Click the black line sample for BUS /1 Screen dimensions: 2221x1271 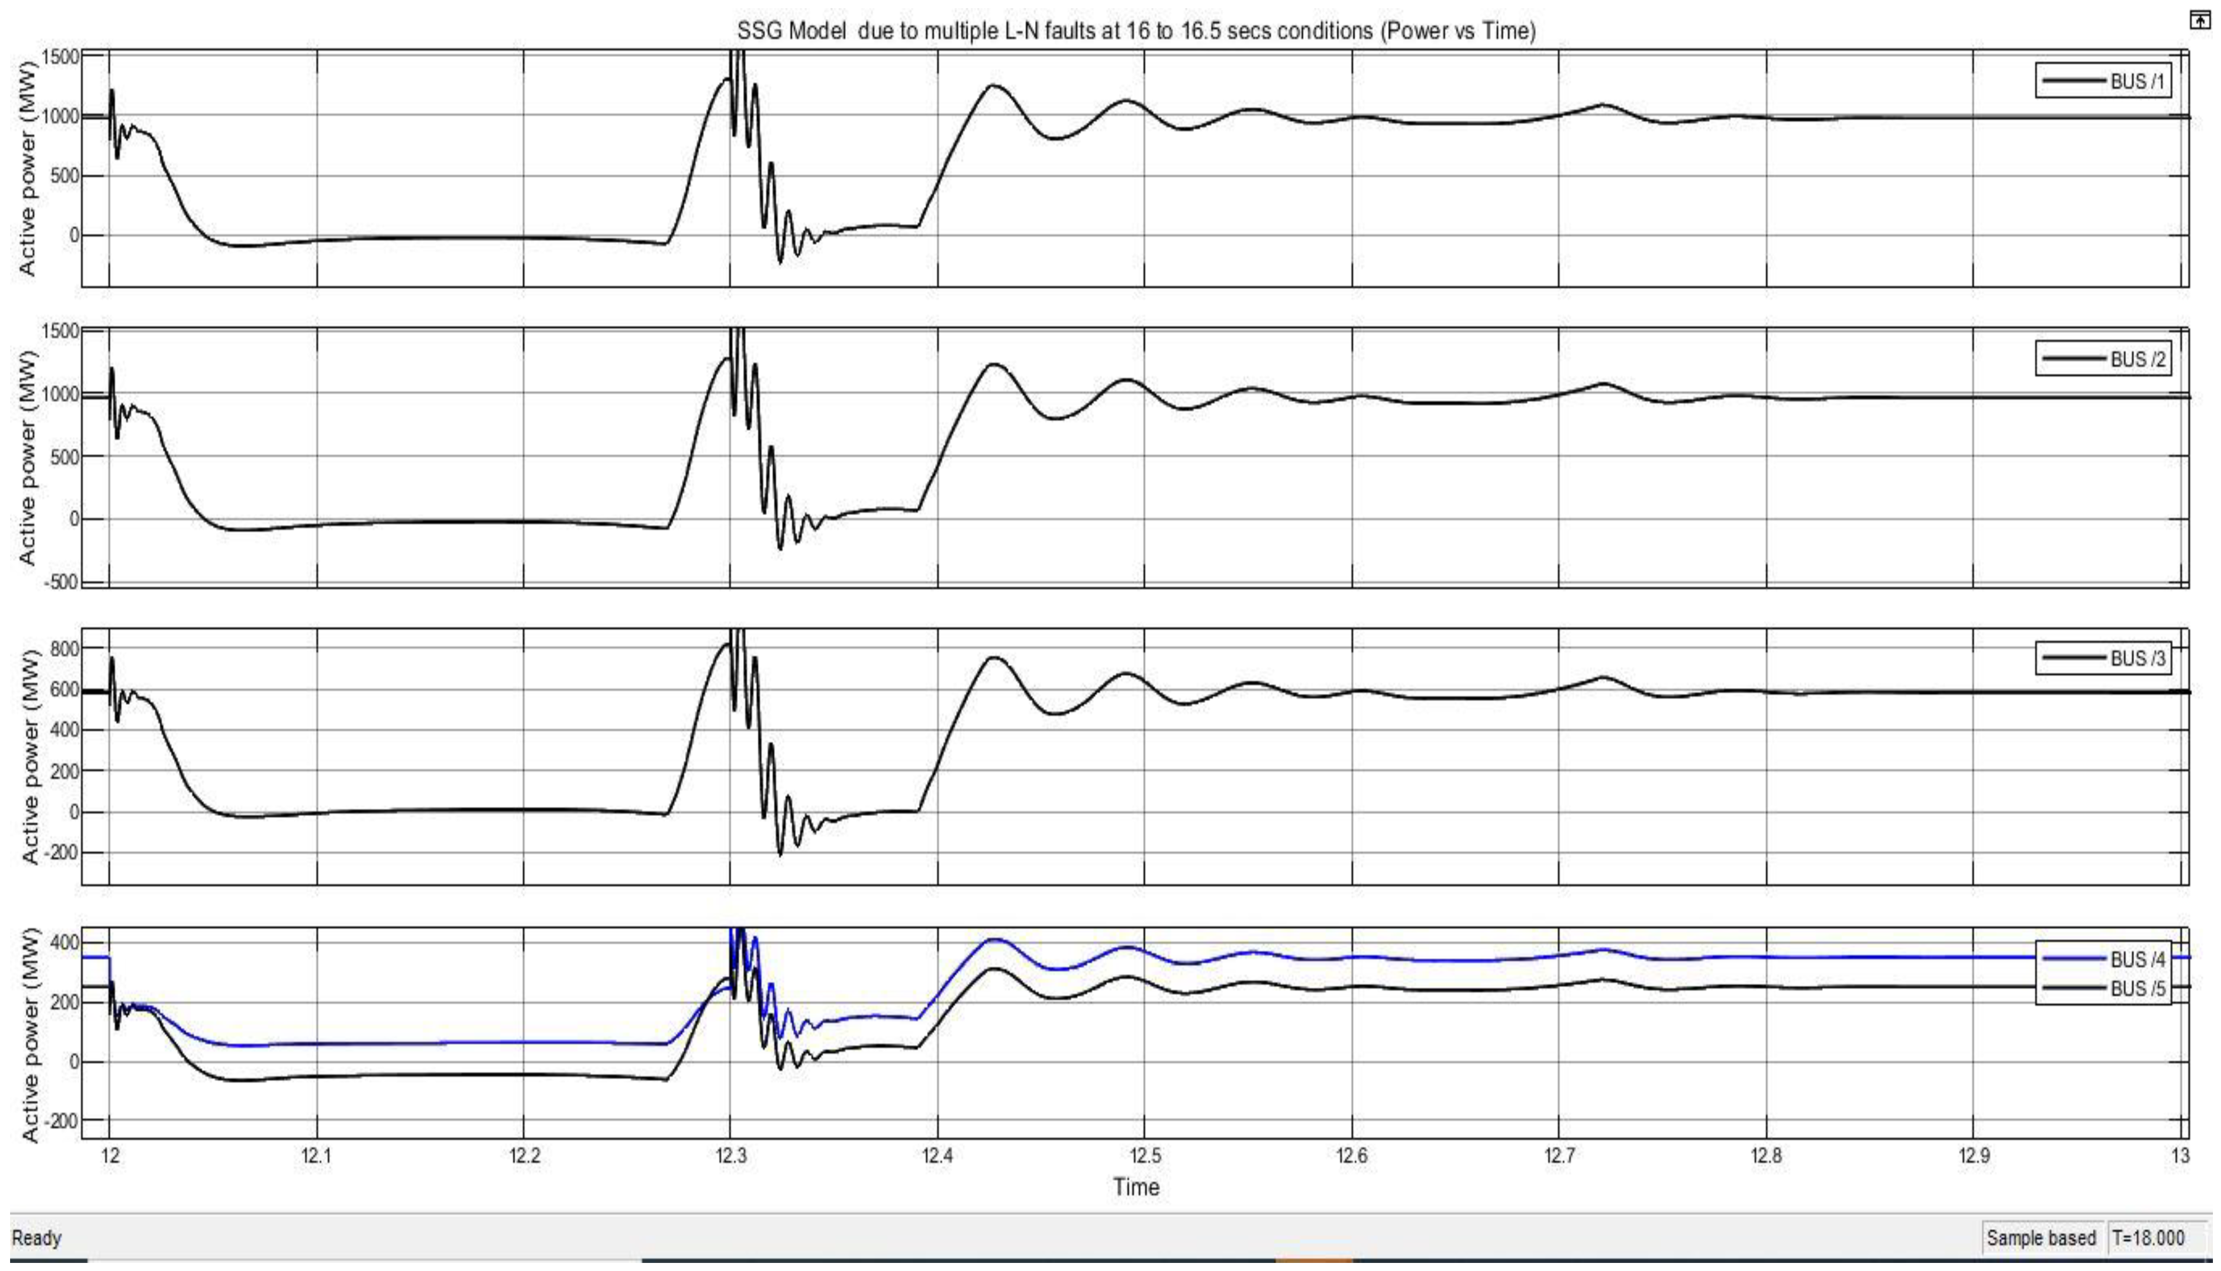point(2074,81)
